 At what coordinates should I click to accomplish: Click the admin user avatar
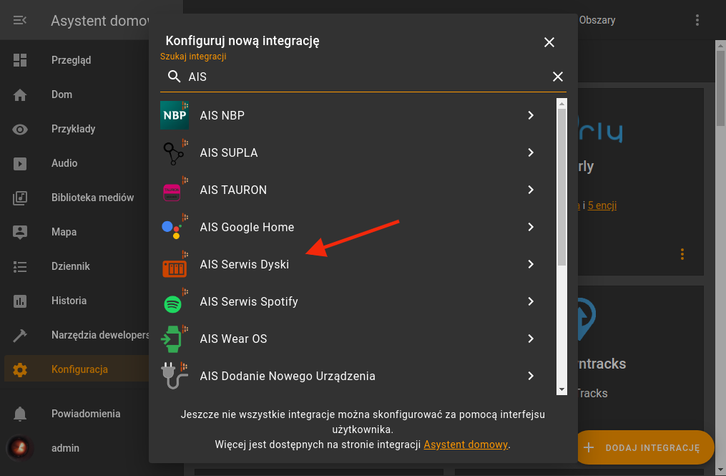(20, 448)
